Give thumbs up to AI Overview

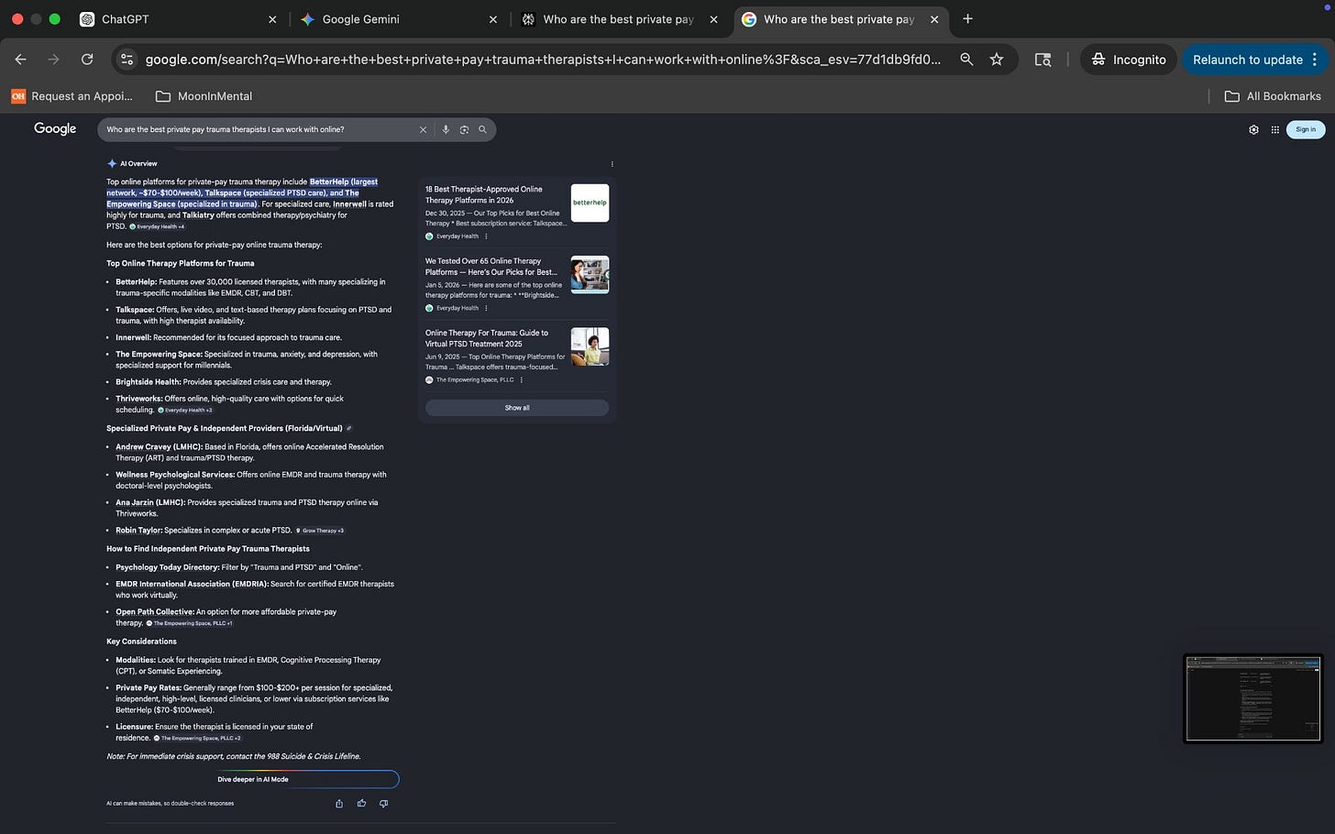[x=361, y=804]
